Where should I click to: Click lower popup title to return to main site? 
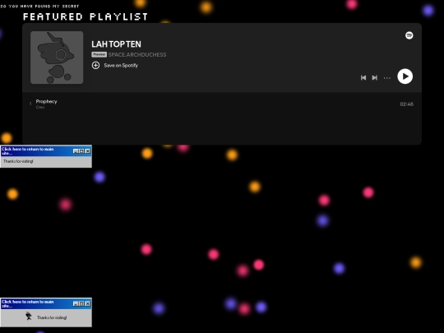pyautogui.click(x=27, y=304)
